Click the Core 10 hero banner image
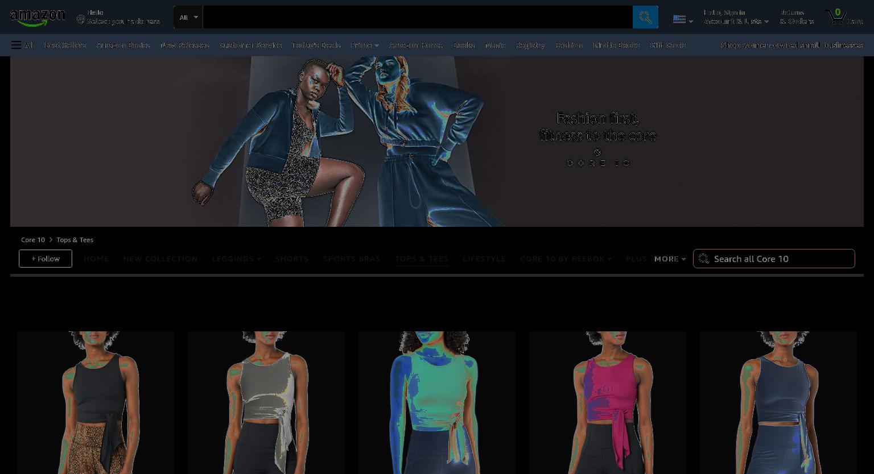The image size is (874, 474). (437, 142)
